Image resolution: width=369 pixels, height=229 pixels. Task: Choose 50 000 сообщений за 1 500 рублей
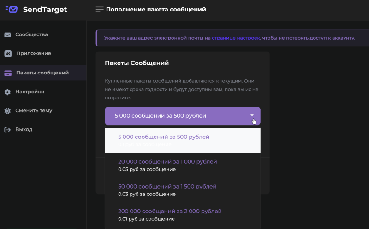(x=183, y=190)
